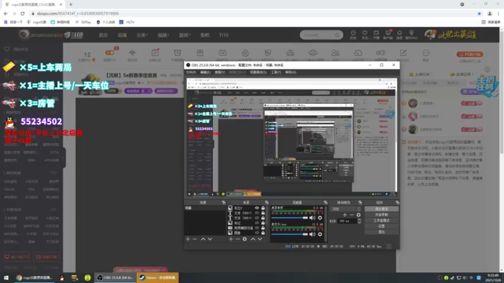
Task: Open microphone/Aux settings gear
Action: coord(320,234)
